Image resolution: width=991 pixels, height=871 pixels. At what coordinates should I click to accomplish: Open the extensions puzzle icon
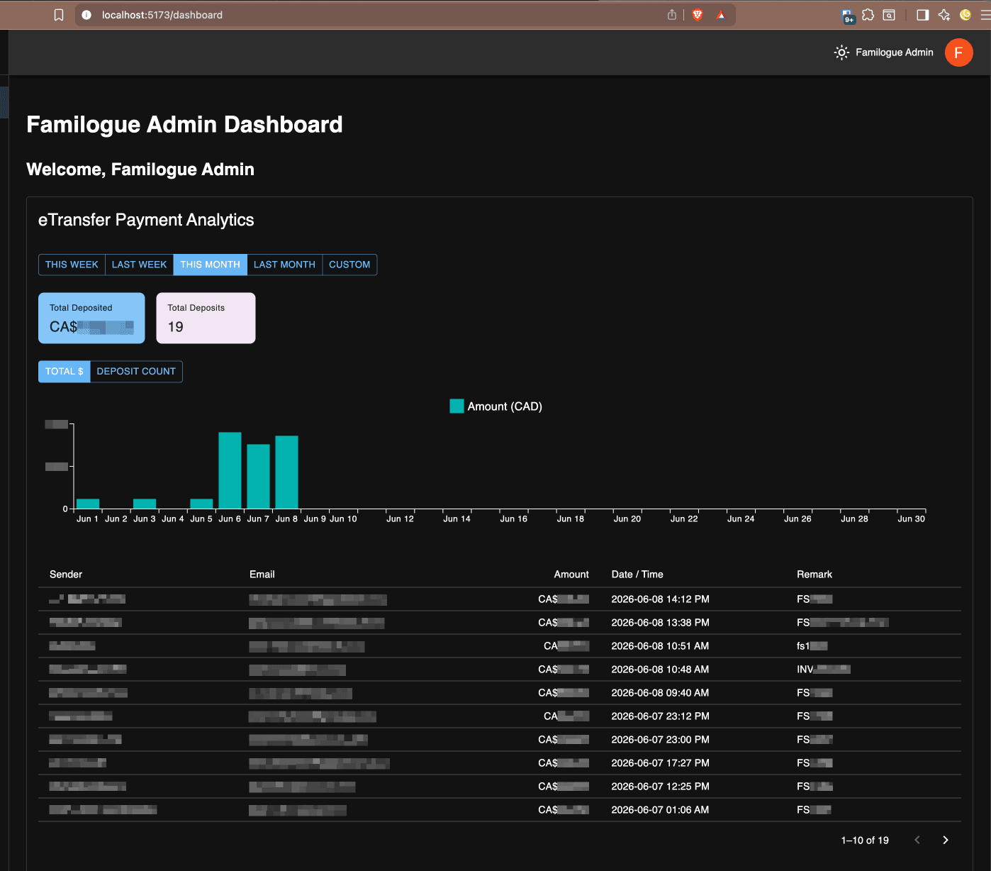tap(868, 15)
